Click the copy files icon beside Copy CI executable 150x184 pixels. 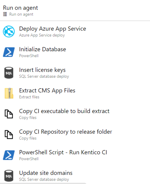pyautogui.click(x=9, y=114)
